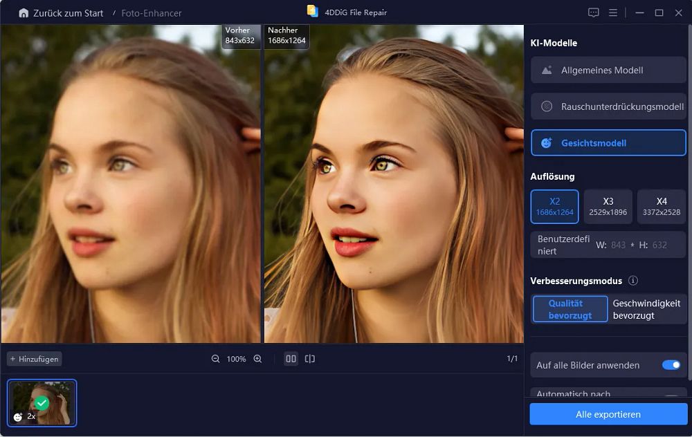Select the Gesichtsmodell option

[608, 143]
